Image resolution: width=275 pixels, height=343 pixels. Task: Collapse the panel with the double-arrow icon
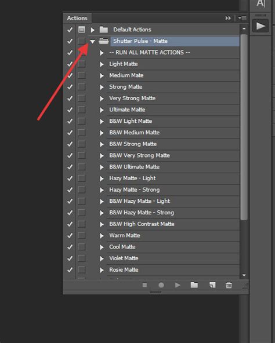(x=228, y=18)
